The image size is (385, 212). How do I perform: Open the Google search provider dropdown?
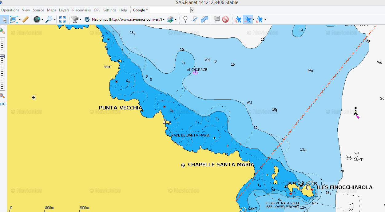(140, 10)
